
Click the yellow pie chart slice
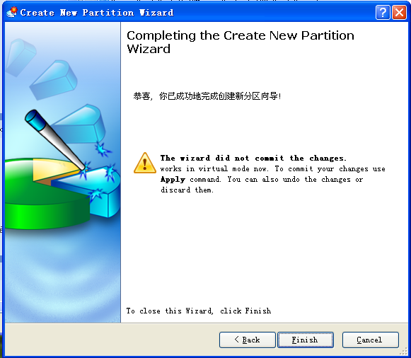point(54,170)
